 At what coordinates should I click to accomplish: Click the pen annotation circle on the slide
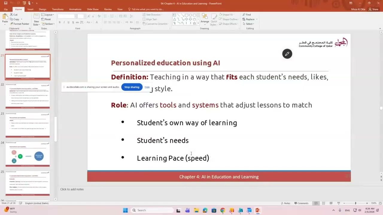(x=287, y=54)
